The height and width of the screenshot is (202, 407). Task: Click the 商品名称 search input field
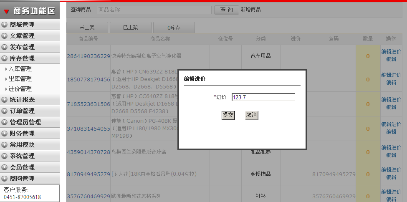click(154, 10)
